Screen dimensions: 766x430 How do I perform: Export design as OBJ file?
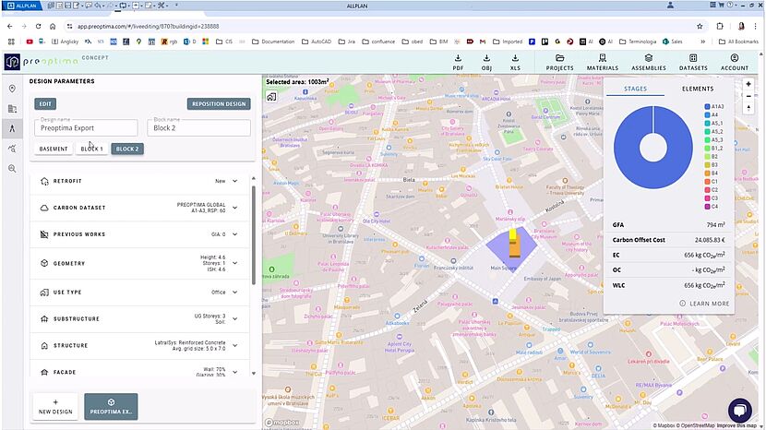click(487, 62)
